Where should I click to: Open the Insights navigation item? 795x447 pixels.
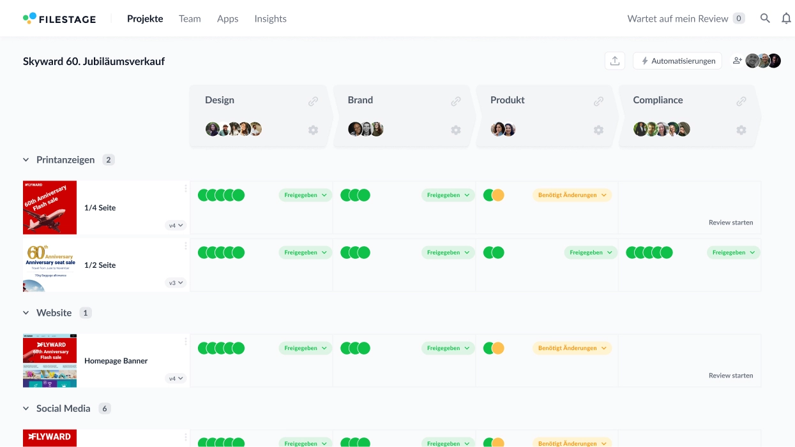click(270, 18)
